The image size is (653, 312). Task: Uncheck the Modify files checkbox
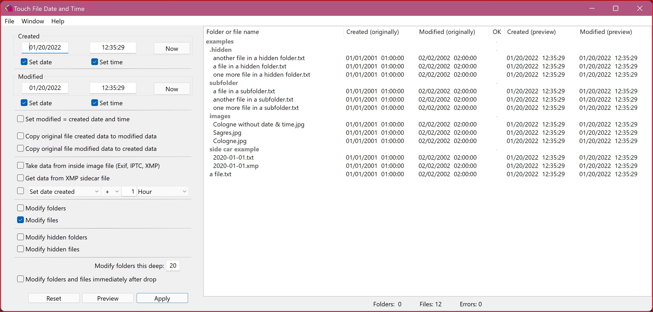click(20, 220)
